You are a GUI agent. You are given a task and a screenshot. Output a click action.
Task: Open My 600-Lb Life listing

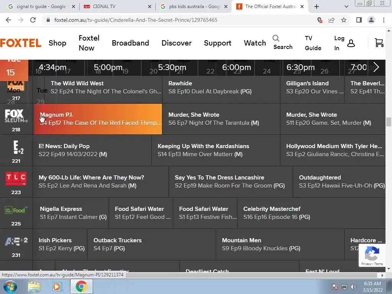click(x=101, y=182)
